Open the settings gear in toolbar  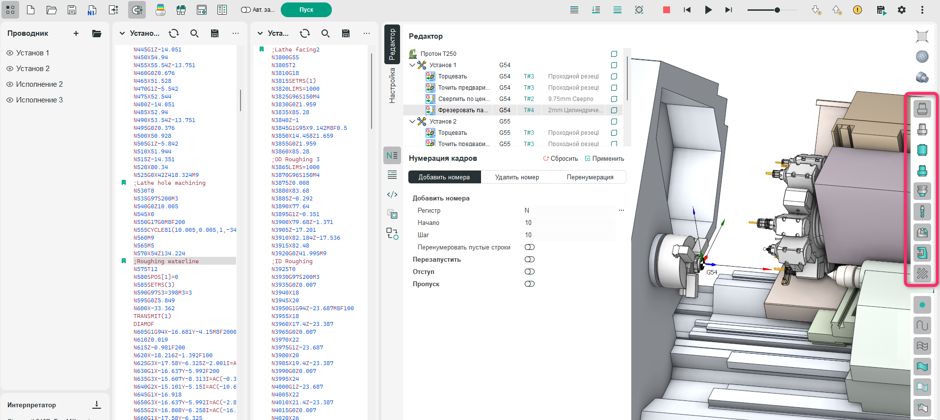pos(901,10)
